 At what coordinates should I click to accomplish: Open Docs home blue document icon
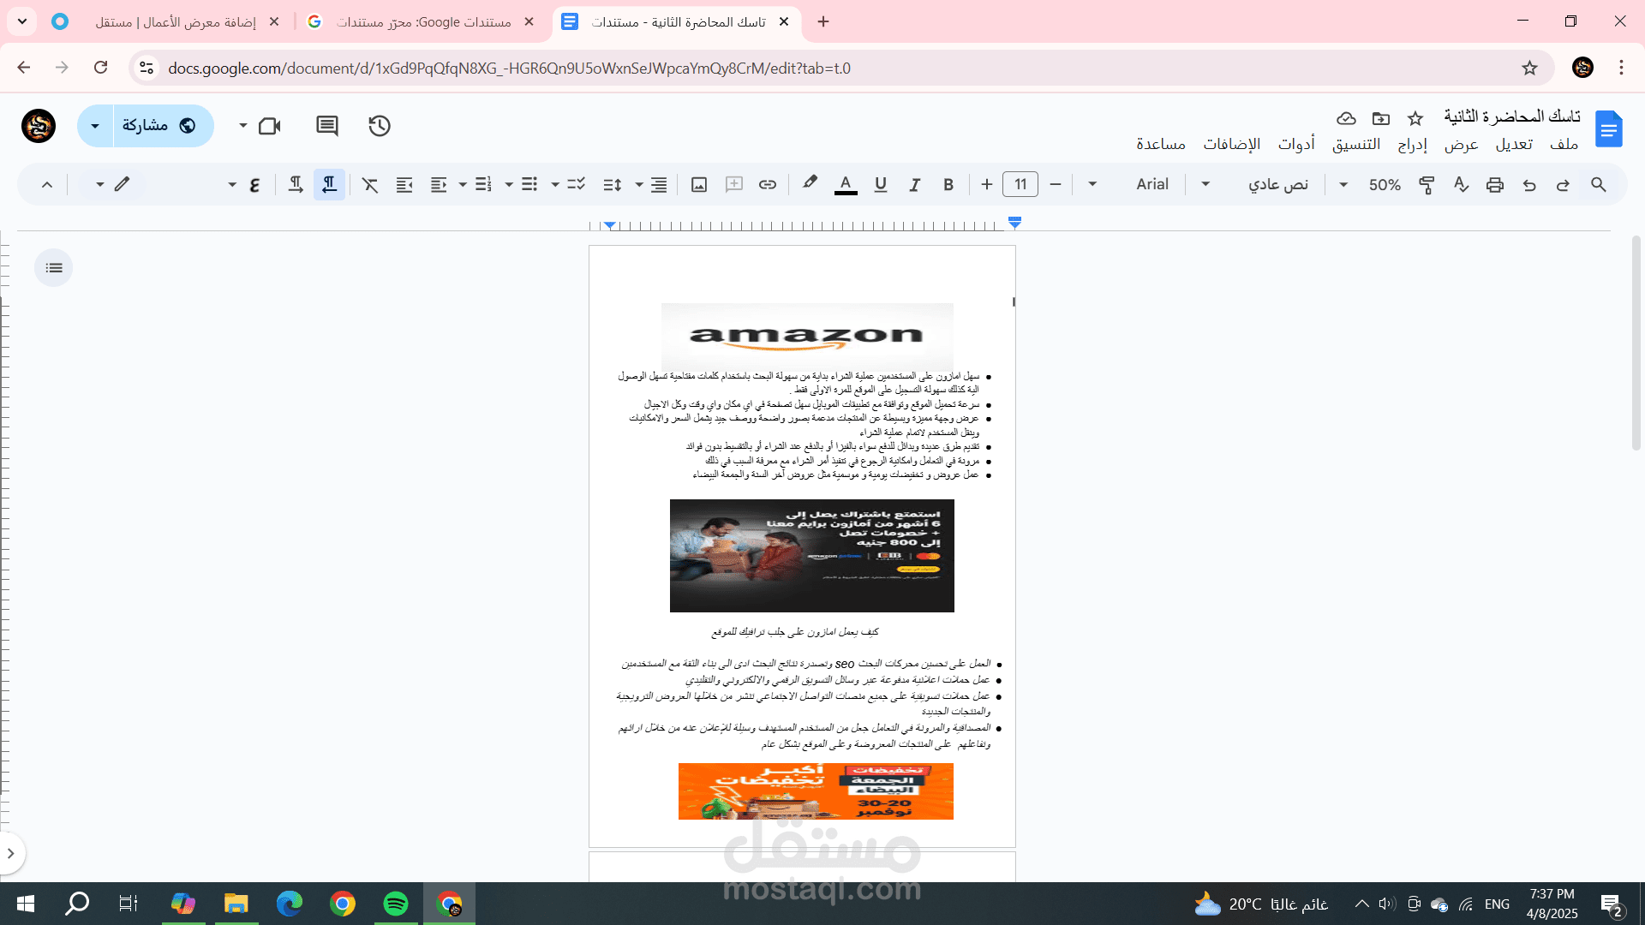tap(1609, 129)
